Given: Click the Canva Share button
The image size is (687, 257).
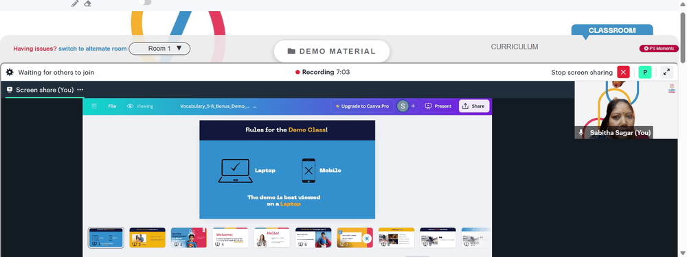Looking at the screenshot, I should pos(473,106).
